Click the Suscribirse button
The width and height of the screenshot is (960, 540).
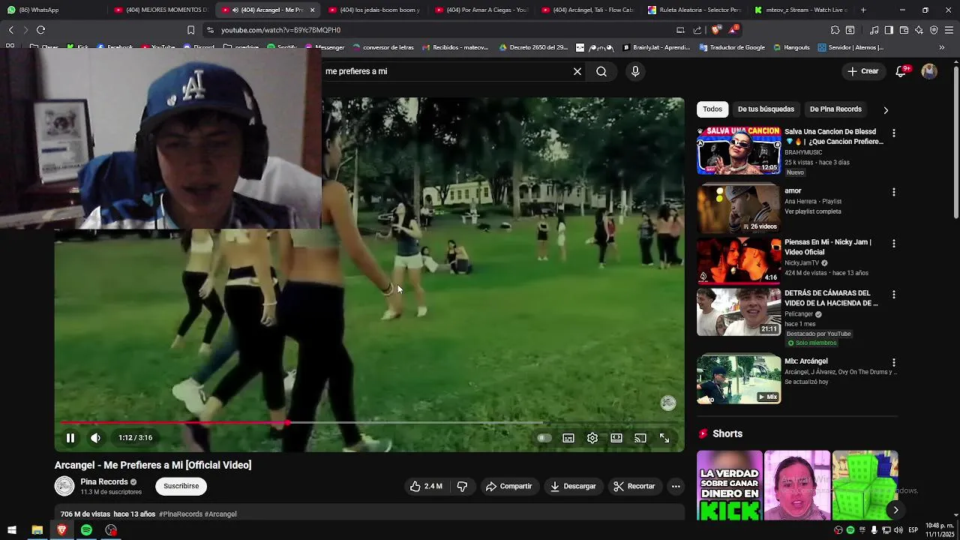click(x=181, y=486)
